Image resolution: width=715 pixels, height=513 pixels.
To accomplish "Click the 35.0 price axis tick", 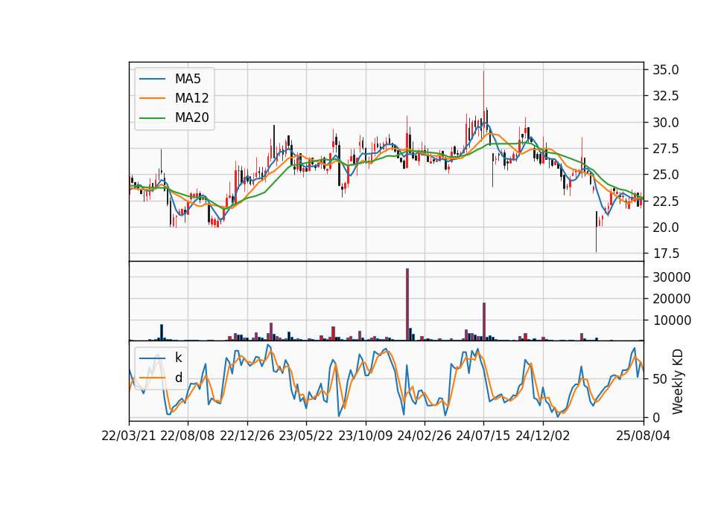I will tap(666, 70).
